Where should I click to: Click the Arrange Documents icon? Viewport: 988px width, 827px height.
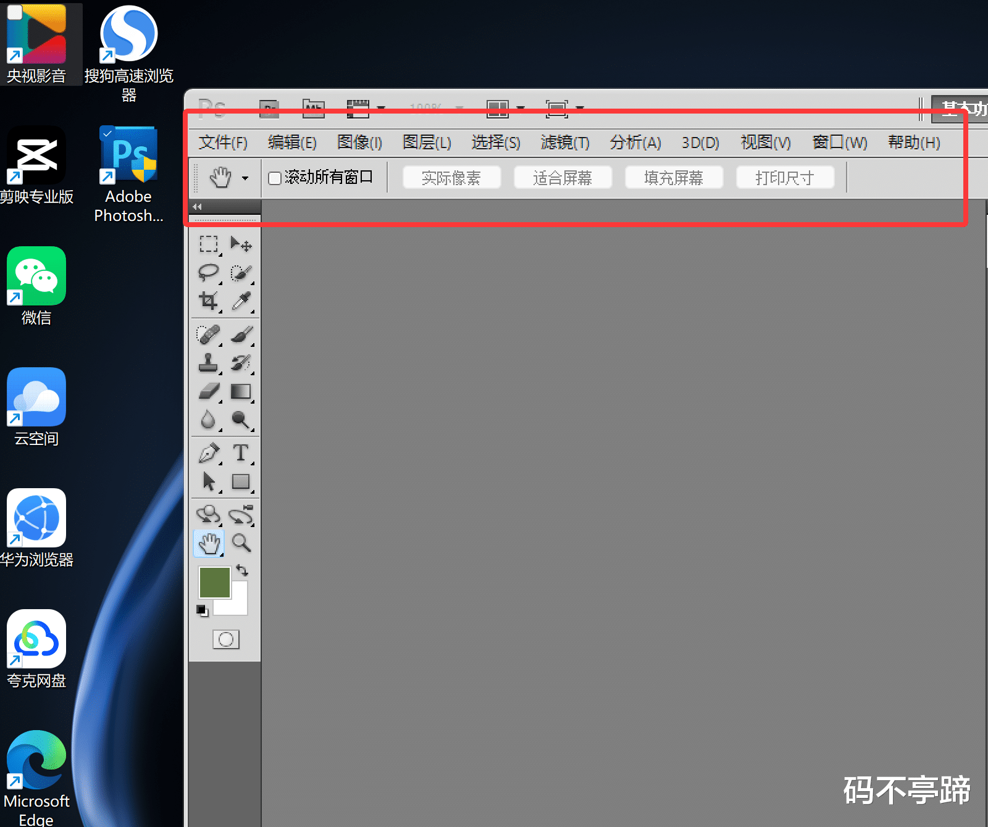[x=498, y=109]
